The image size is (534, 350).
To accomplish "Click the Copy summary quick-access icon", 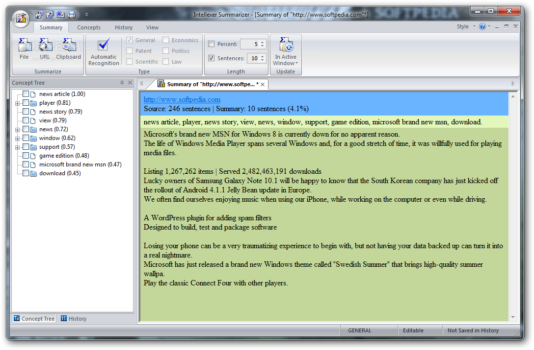I will click(50, 15).
